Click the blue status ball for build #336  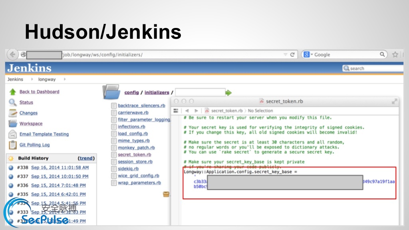coord(11,185)
